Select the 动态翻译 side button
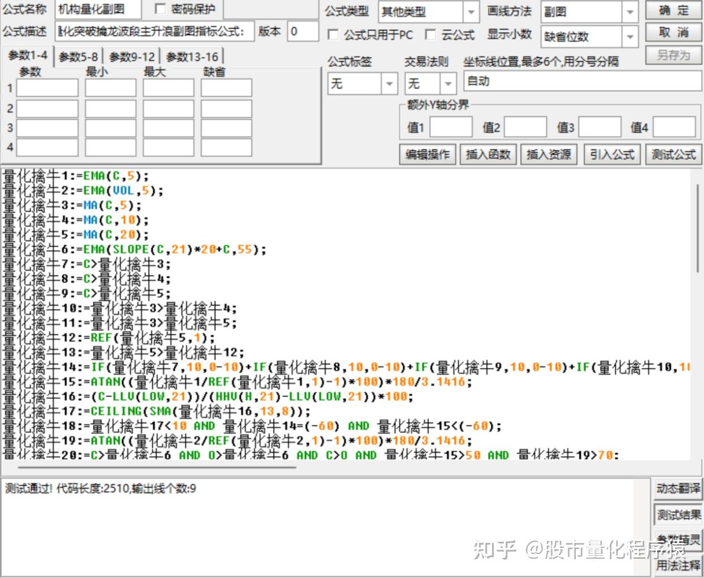The image size is (704, 578). [677, 489]
